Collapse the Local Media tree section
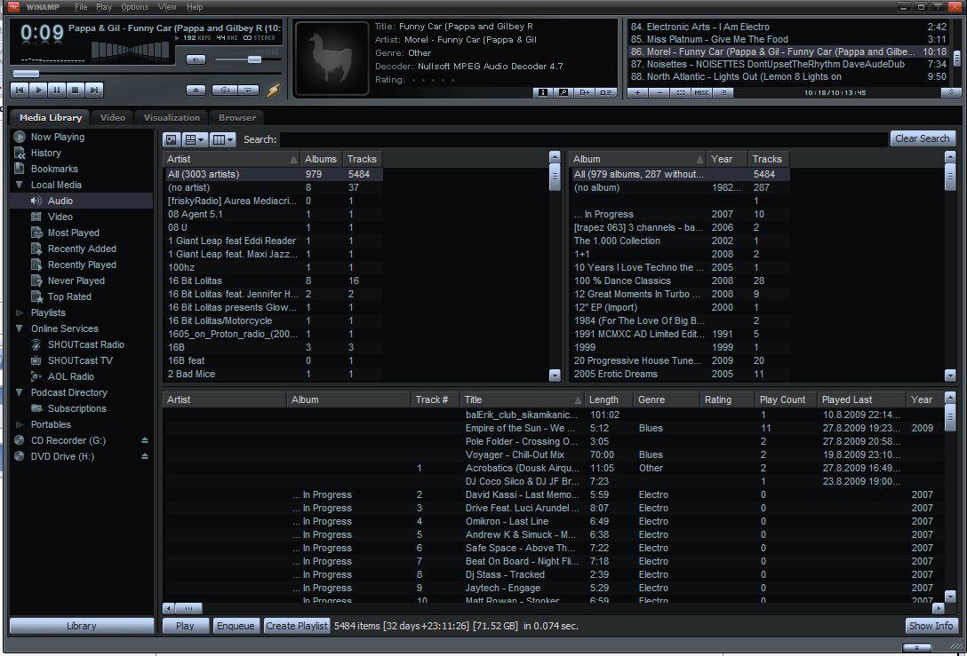 pos(17,184)
